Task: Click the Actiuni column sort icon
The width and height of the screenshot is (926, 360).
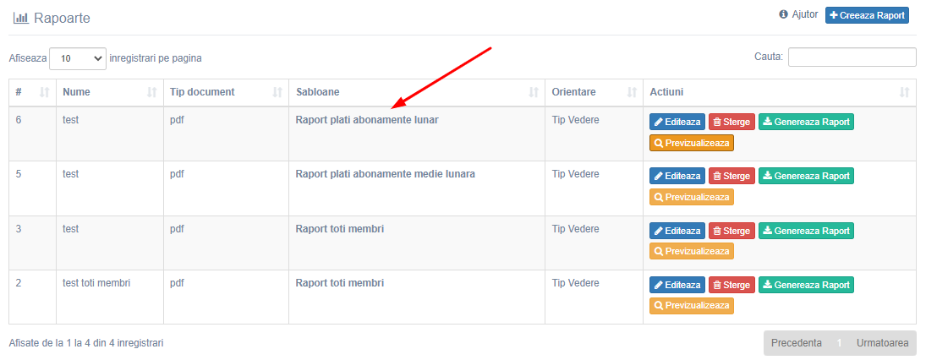Action: 904,92
